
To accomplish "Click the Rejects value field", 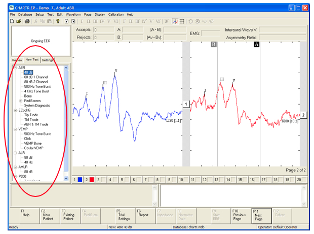I will [x=104, y=38].
